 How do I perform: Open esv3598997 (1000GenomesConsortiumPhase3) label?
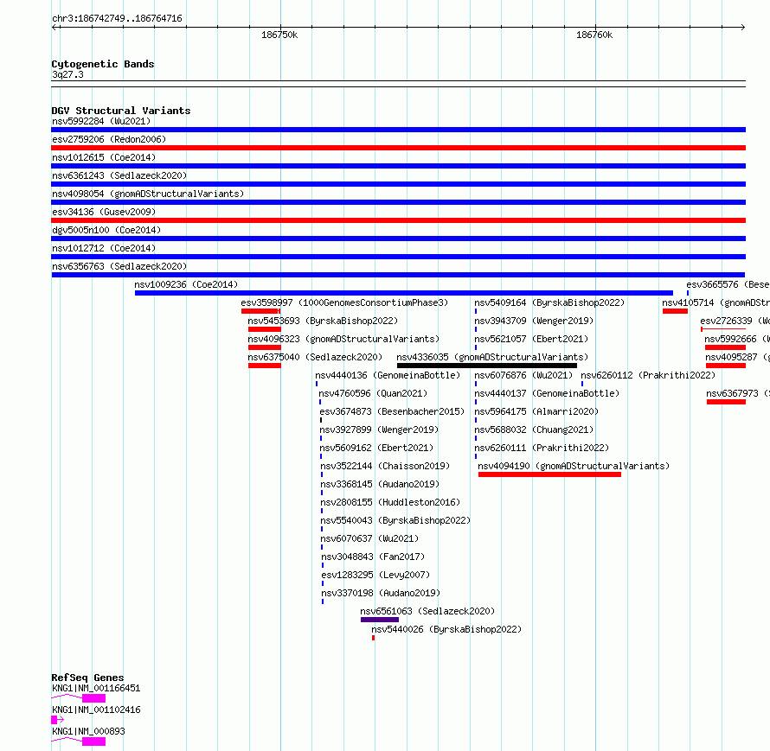344,302
